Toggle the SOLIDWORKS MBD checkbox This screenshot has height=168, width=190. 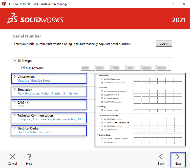[x=102, y=130]
